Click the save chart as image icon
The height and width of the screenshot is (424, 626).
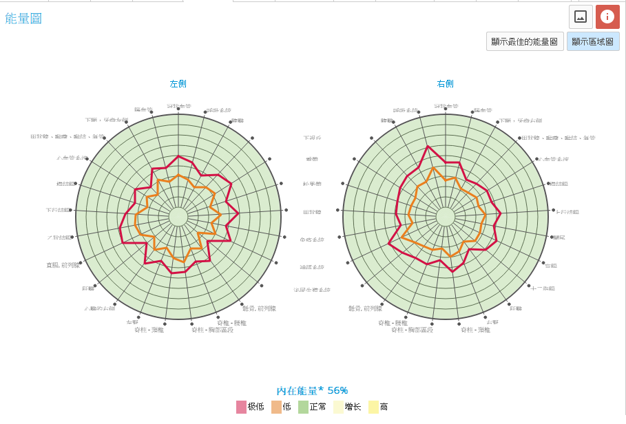point(580,17)
